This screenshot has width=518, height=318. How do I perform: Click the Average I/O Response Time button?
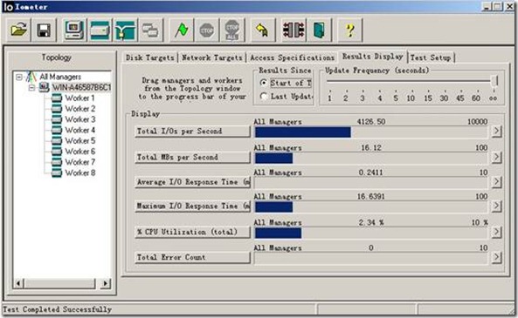point(192,182)
